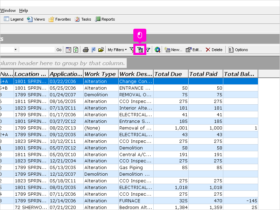Select the FURNACE work description cell
Screen dimensions: 280x210
point(136,201)
